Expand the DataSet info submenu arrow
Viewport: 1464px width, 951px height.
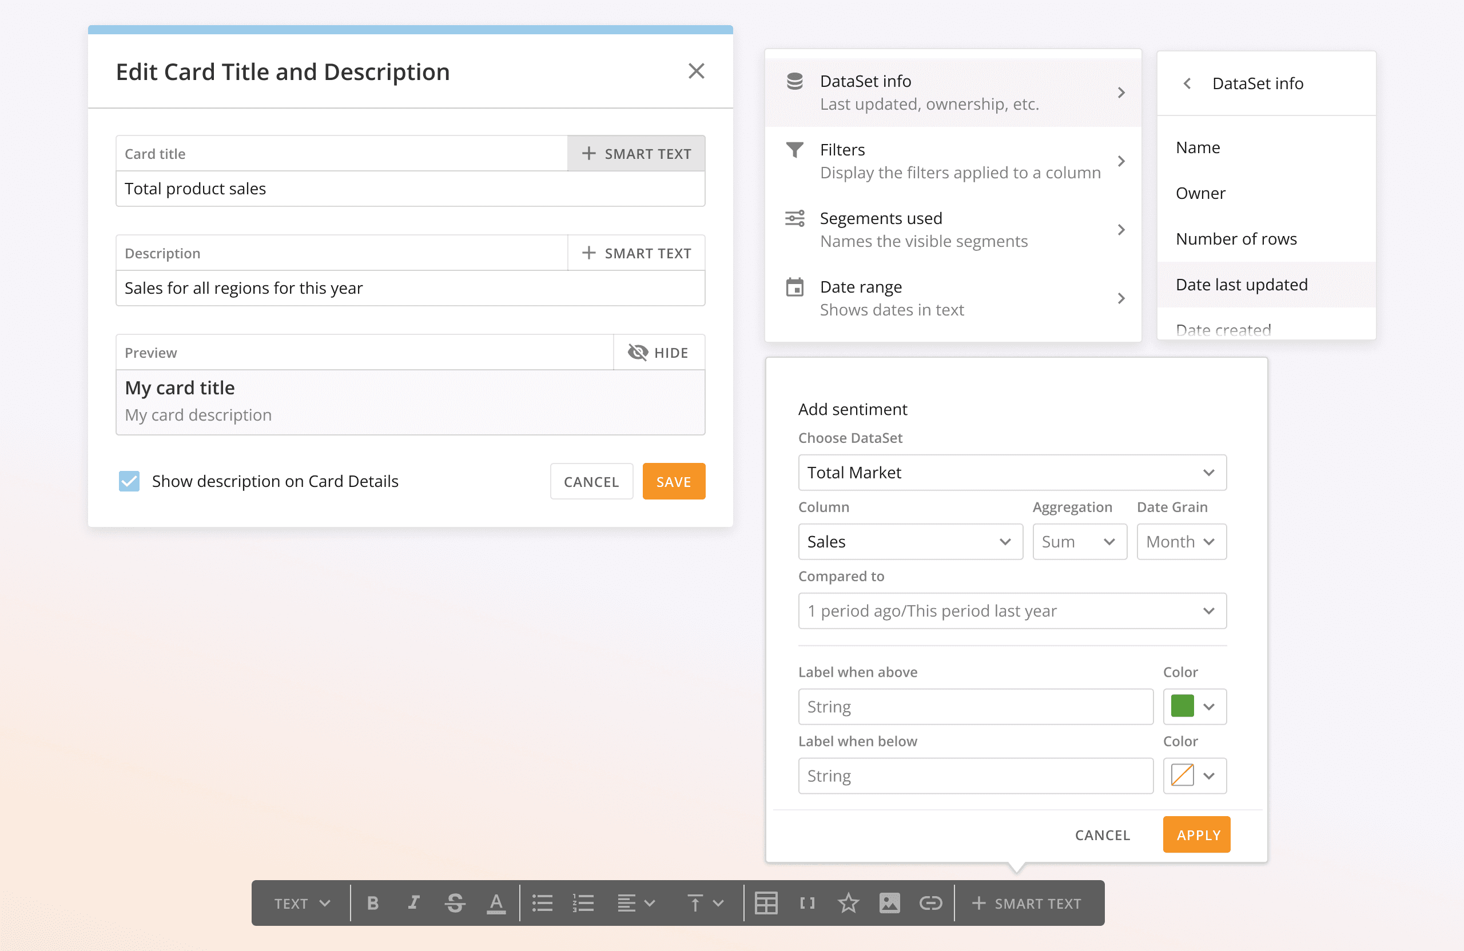click(1121, 93)
